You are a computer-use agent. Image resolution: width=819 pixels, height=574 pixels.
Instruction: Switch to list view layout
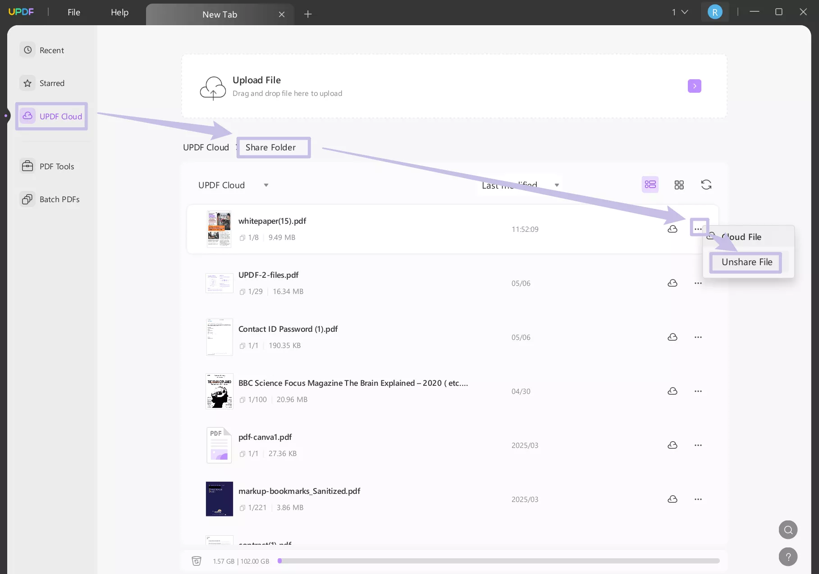(650, 185)
